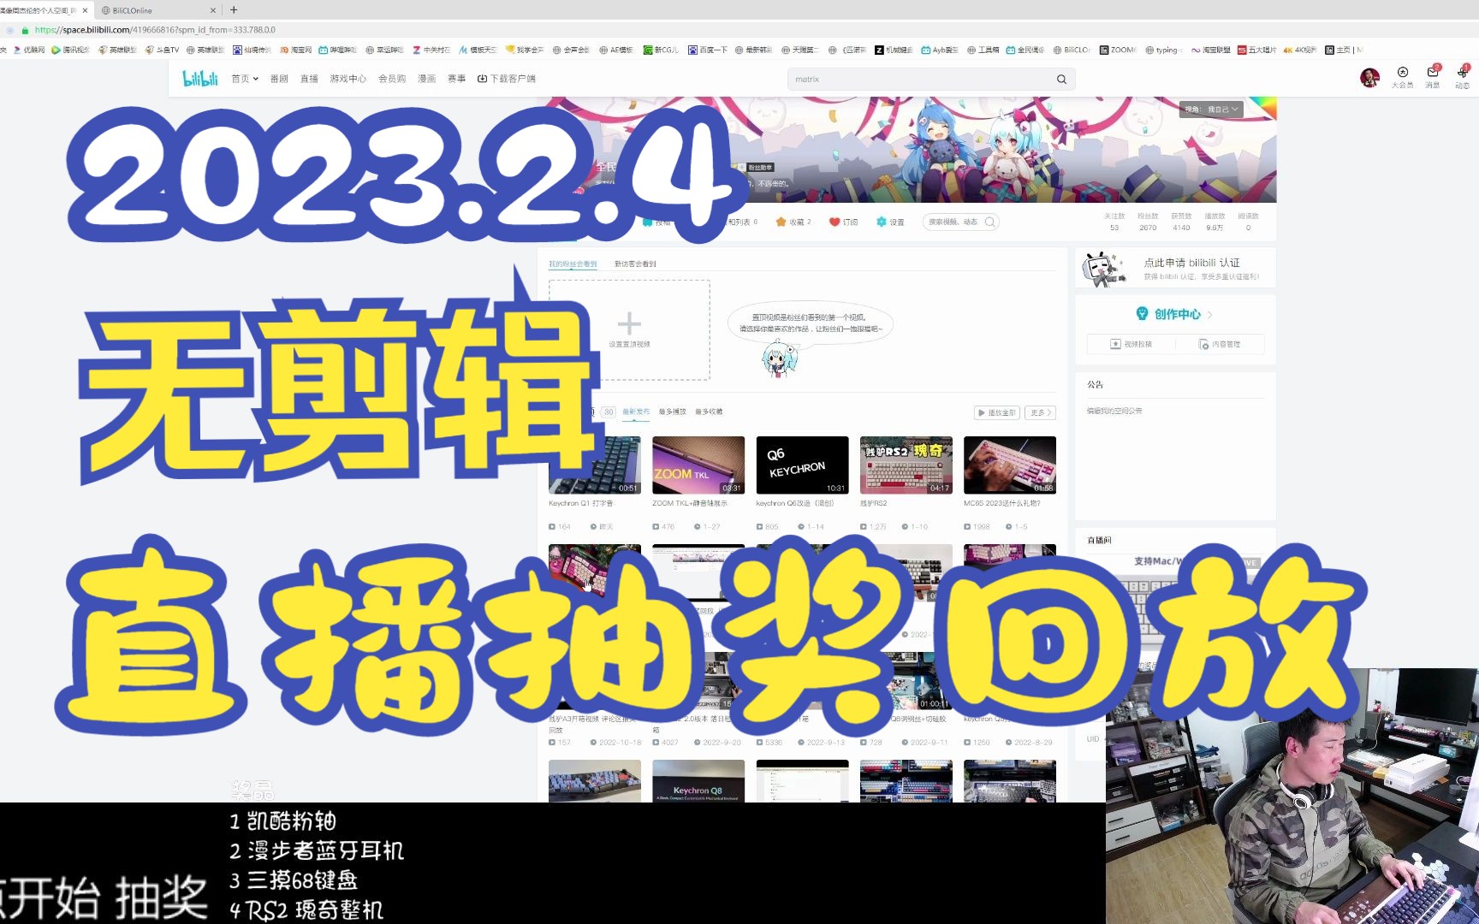Open the ZOOM bookmark
The image size is (1479, 924).
pos(1118,50)
